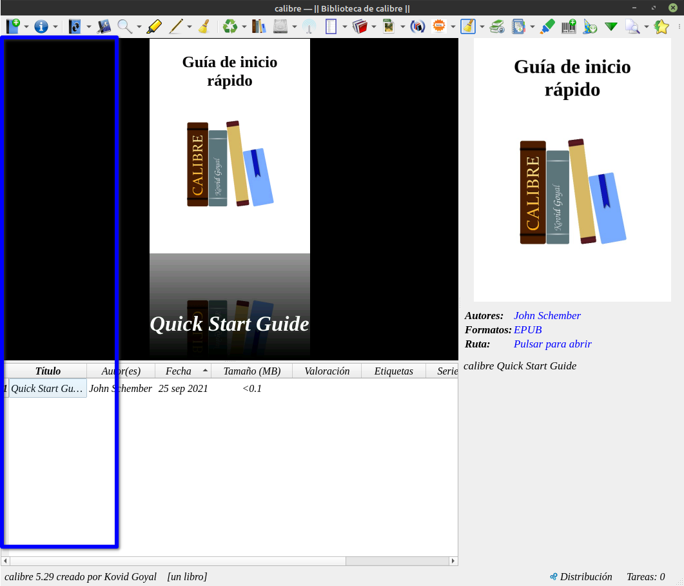Click the orange badge icon

439,26
